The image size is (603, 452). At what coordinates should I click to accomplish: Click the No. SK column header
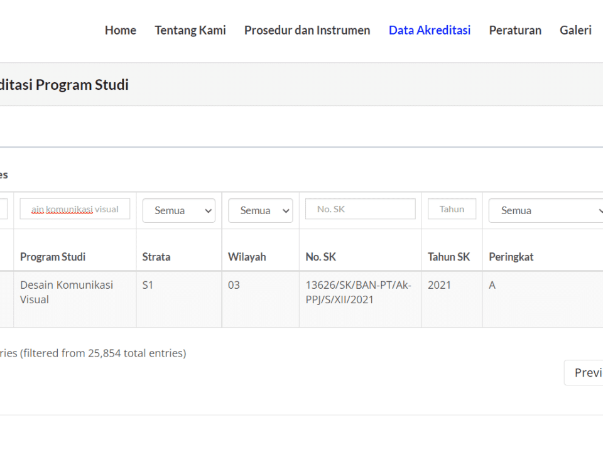point(320,257)
